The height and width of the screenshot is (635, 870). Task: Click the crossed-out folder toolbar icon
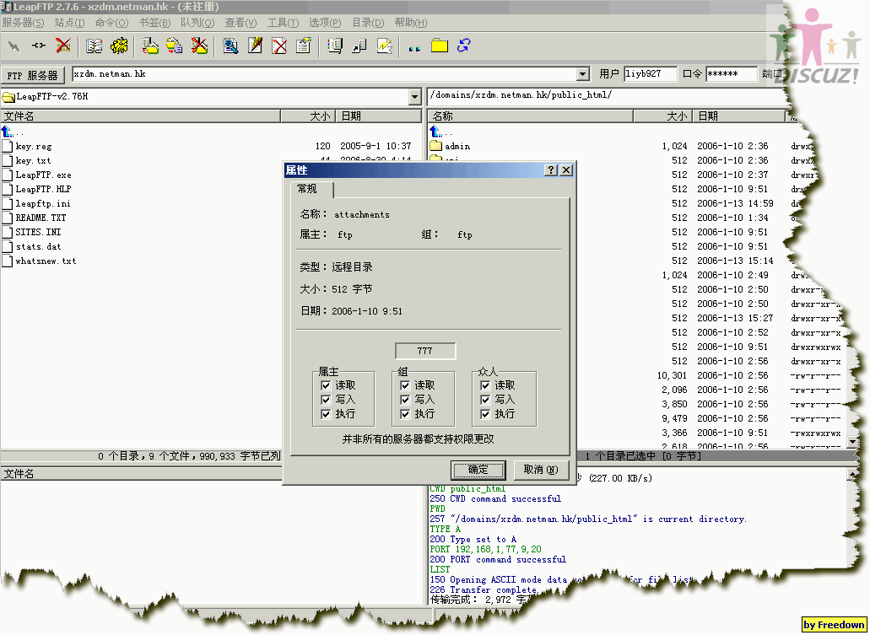[199, 46]
